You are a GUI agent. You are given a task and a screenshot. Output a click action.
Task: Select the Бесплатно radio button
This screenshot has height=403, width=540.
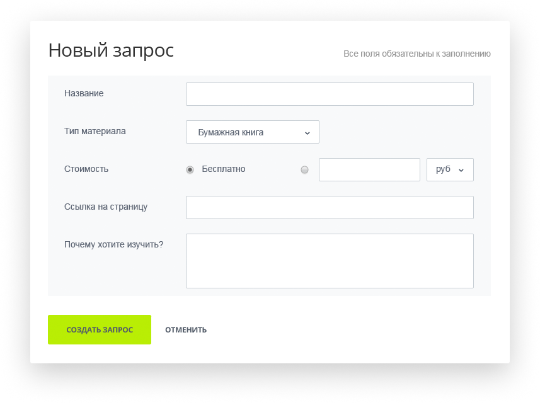(x=190, y=169)
